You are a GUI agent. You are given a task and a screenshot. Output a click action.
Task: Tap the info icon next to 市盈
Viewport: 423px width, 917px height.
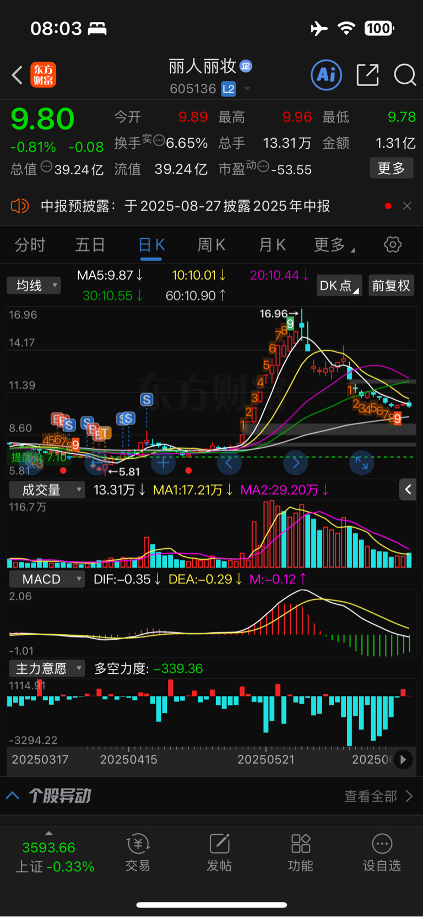click(x=263, y=167)
